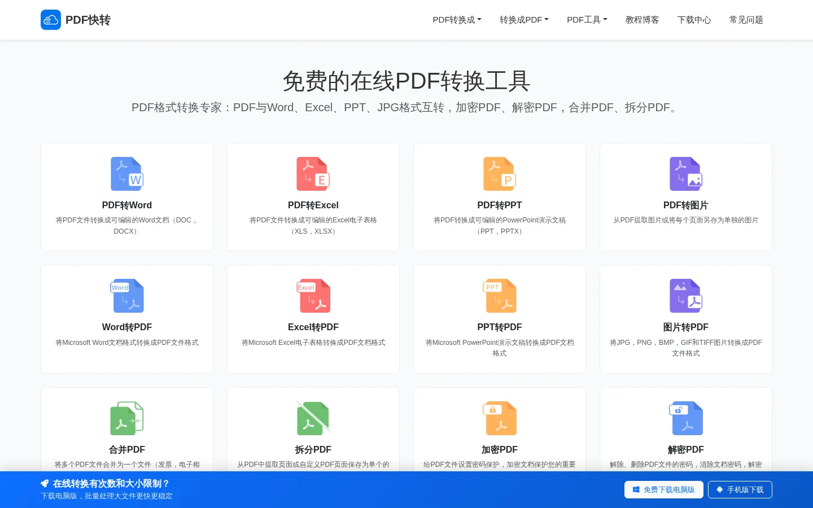Click the PDF转Word description mentioning DOC，DOCX
Viewport: 813px width, 508px height.
(127, 226)
